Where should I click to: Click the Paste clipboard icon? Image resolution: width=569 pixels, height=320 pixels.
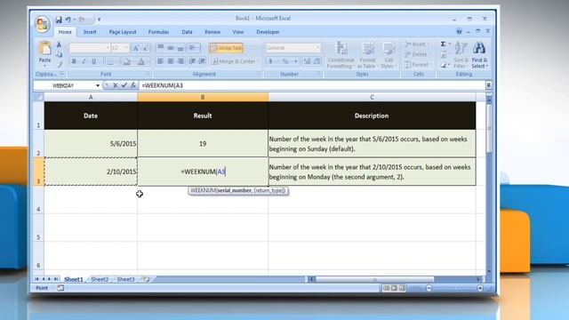coord(45,49)
